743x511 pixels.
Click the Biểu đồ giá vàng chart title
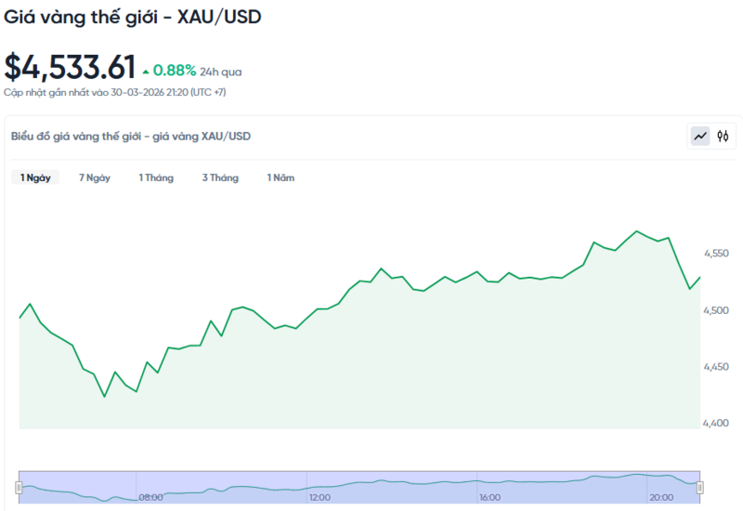click(x=130, y=137)
